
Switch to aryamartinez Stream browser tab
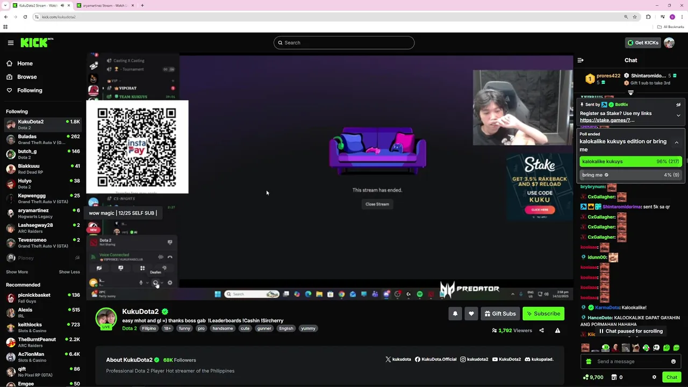(x=105, y=5)
